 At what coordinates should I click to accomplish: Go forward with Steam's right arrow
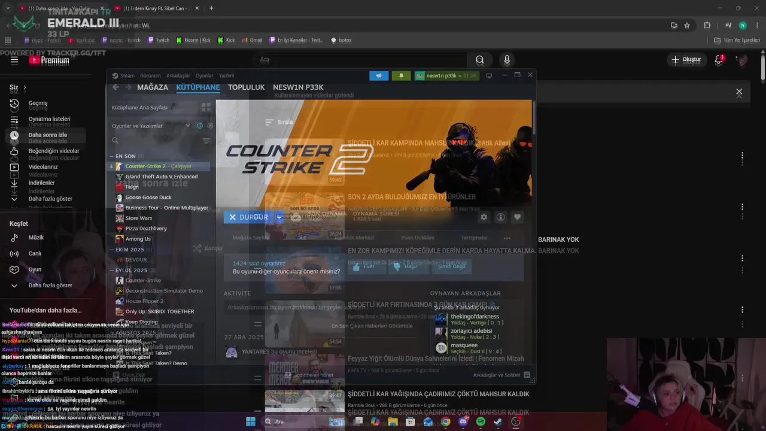click(128, 87)
